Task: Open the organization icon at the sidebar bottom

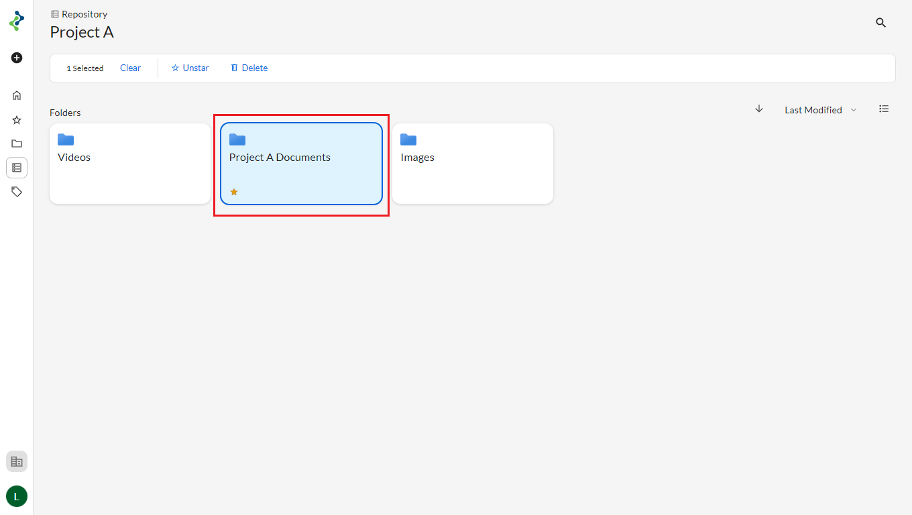Action: pos(17,461)
